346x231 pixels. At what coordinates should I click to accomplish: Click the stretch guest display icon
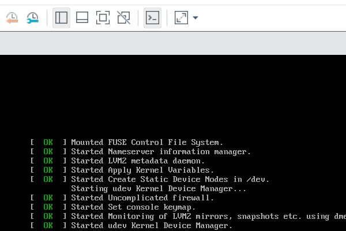click(x=181, y=18)
